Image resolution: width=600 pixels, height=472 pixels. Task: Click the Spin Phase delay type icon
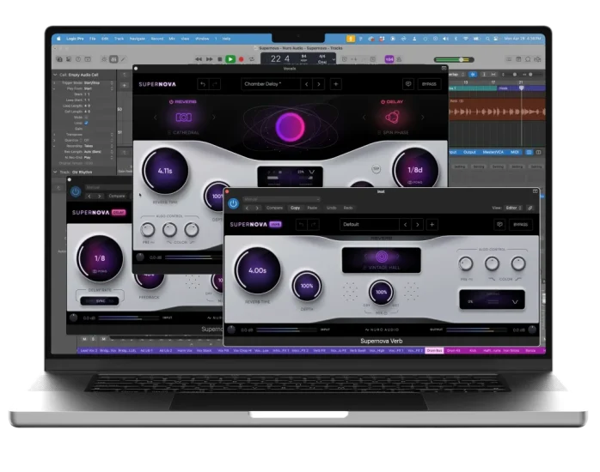point(392,118)
